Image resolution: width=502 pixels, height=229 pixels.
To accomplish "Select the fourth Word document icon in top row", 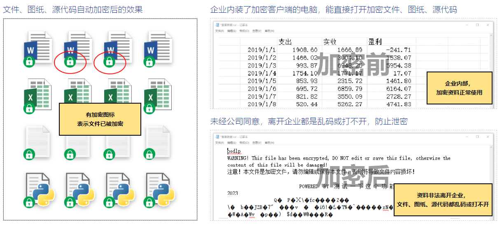I will (158, 49).
